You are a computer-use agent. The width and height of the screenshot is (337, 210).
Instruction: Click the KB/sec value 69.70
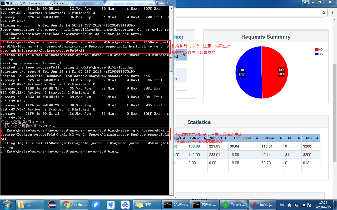(x=266, y=163)
